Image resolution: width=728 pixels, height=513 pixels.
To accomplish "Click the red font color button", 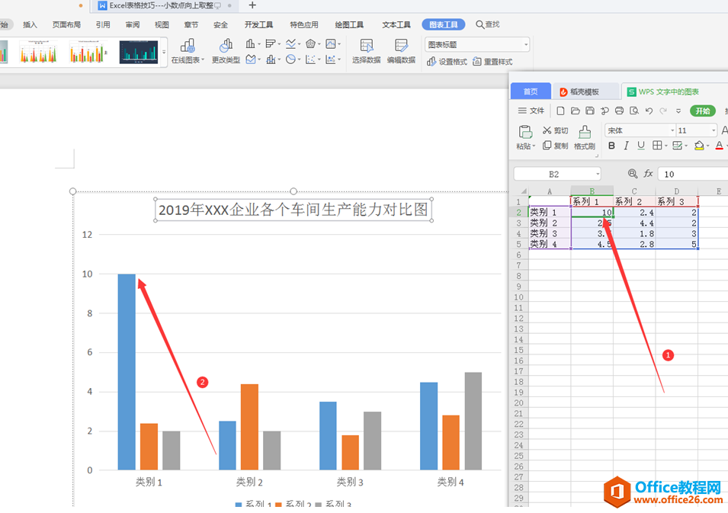I will pos(719,146).
